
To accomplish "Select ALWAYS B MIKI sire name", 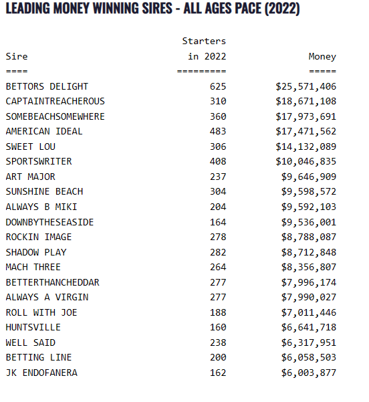I will pyautogui.click(x=41, y=207).
